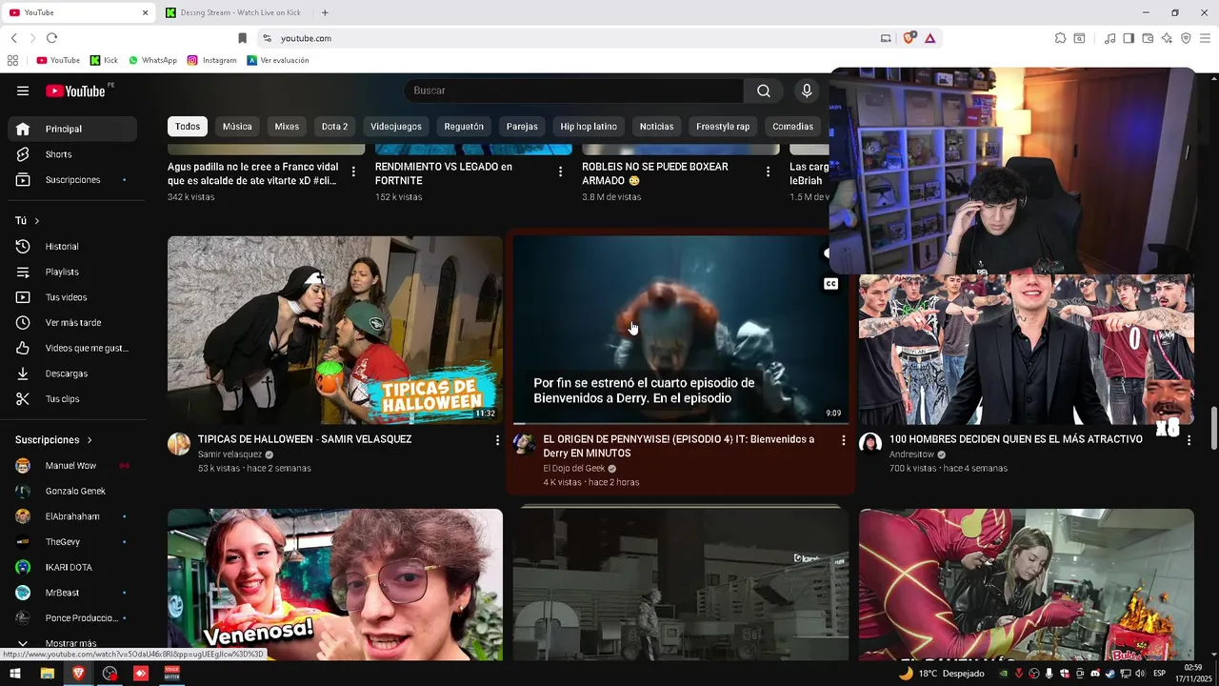Screen dimensions: 1219x686
Task: Open 100 HOMBRES DECIDEN thumbnail
Action: tap(1027, 349)
